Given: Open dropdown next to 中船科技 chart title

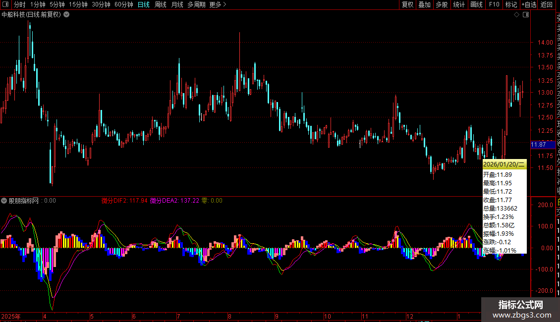Looking at the screenshot, I should (66, 15).
